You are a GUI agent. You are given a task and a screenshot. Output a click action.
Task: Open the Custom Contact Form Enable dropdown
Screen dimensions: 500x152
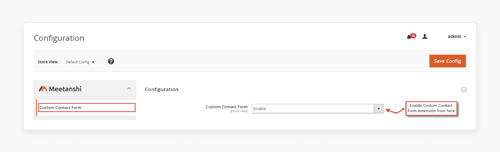tap(318, 109)
